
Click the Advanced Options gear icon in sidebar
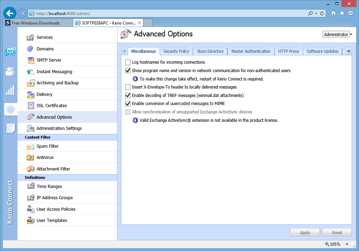[x=31, y=117]
